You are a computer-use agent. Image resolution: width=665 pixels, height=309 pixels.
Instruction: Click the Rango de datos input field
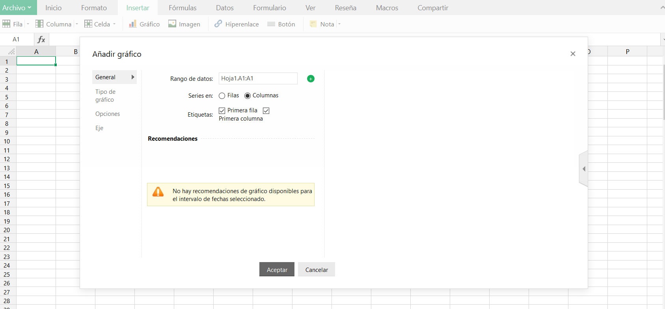click(258, 78)
